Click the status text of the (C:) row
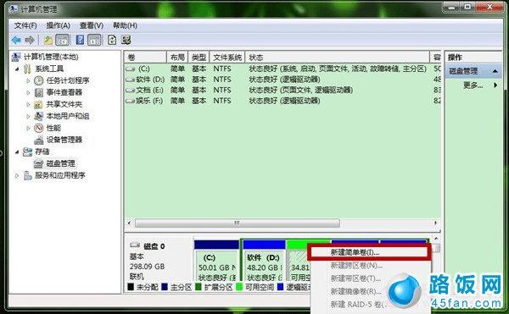The width and height of the screenshot is (509, 314). (x=338, y=69)
